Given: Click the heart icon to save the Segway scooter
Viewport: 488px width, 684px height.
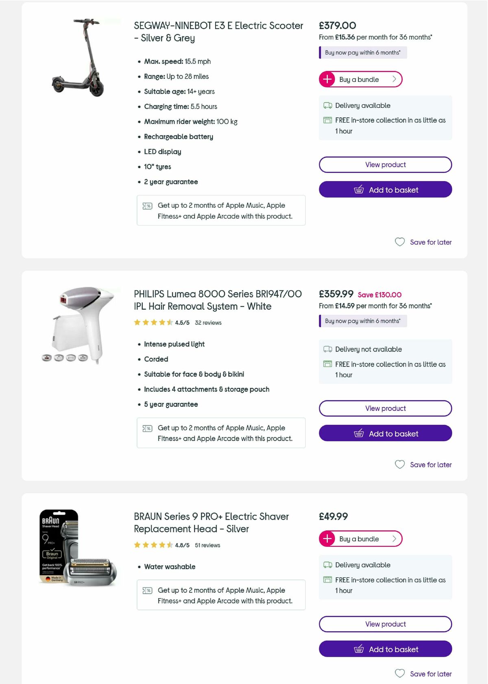Looking at the screenshot, I should (399, 242).
